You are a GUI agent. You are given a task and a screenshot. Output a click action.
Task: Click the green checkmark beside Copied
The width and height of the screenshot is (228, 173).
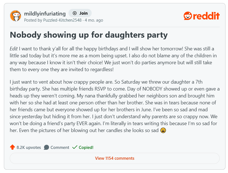pyautogui.click(x=75, y=147)
